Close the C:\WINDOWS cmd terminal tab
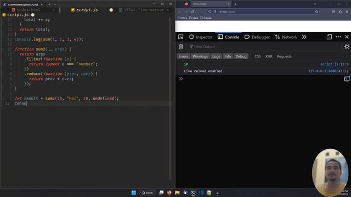351x197 pixels. pos(42,4)
